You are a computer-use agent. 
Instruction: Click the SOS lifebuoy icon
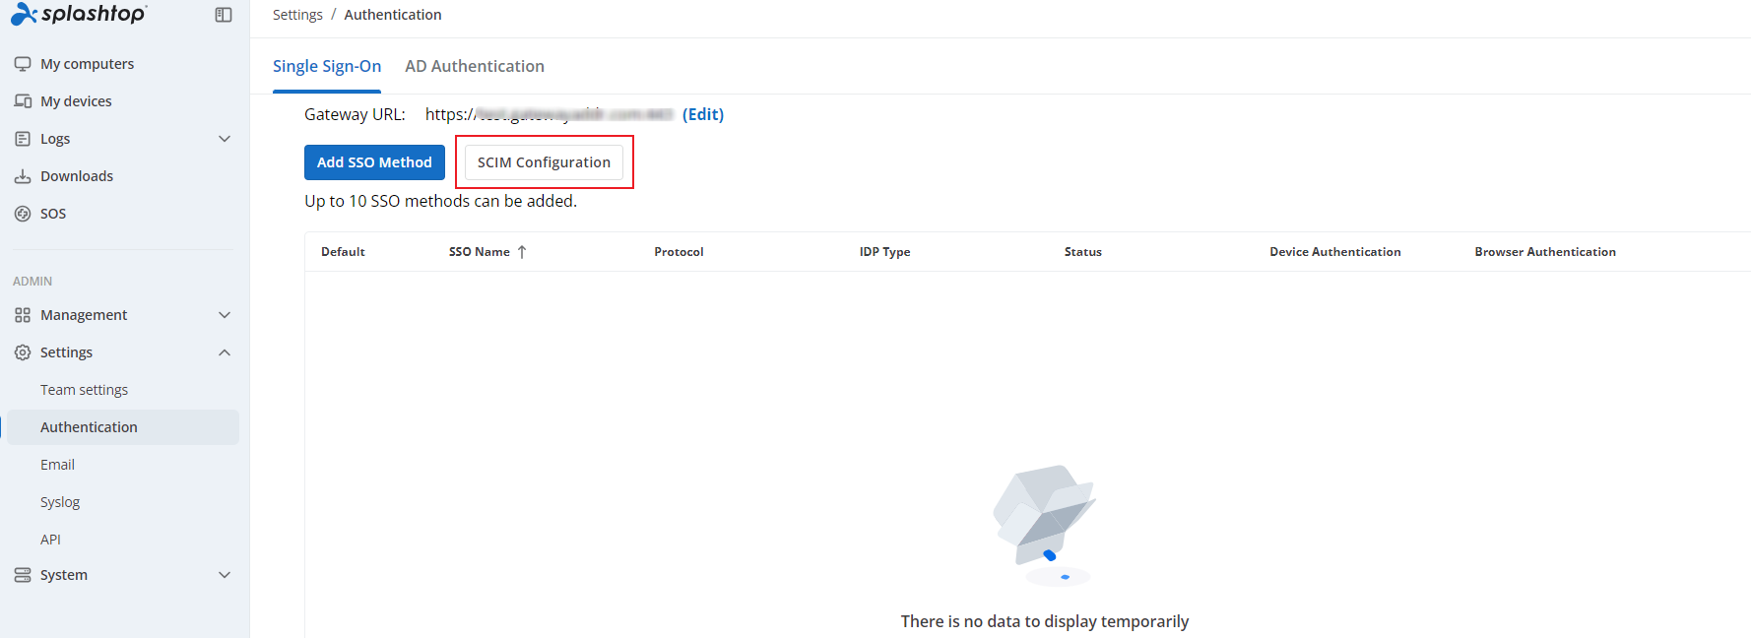[23, 214]
